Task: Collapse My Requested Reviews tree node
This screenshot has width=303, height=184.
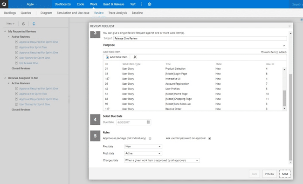Action: (5, 32)
